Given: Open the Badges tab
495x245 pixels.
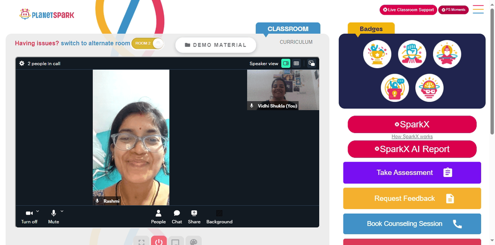Looking at the screenshot, I should pyautogui.click(x=371, y=29).
